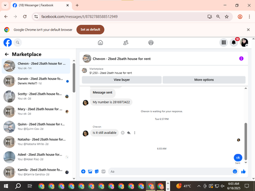Open the Quinn conversation in list
255x191 pixels.
pos(36,127)
